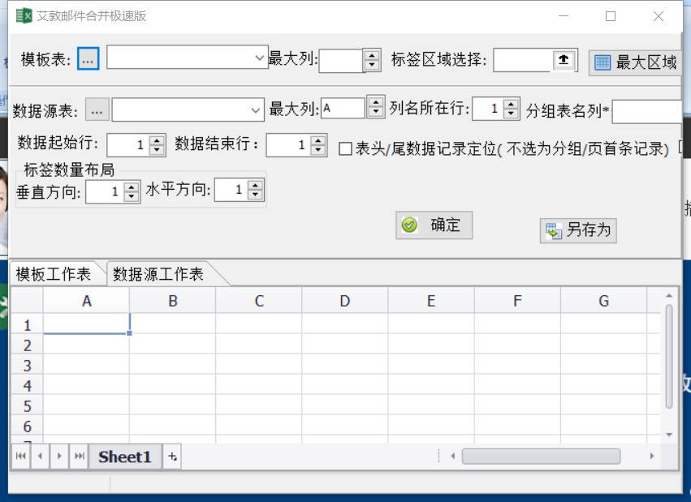
Task: Select the Sheet1 sheet tab
Action: pyautogui.click(x=125, y=457)
